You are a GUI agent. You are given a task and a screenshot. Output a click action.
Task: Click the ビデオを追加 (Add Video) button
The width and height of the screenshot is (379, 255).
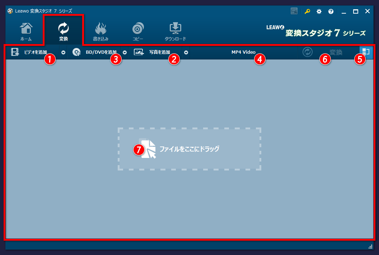click(35, 52)
